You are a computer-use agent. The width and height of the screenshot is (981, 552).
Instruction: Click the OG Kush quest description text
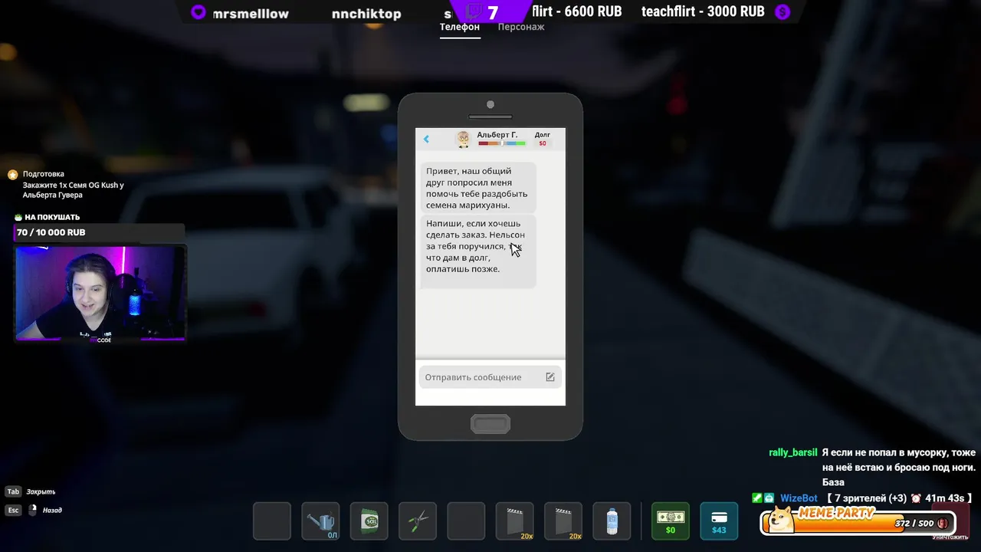click(73, 190)
